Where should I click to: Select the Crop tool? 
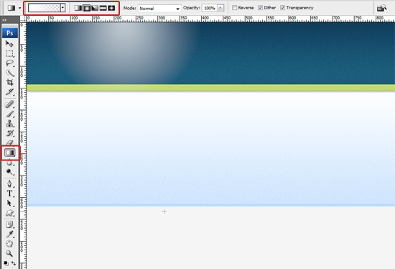click(9, 82)
